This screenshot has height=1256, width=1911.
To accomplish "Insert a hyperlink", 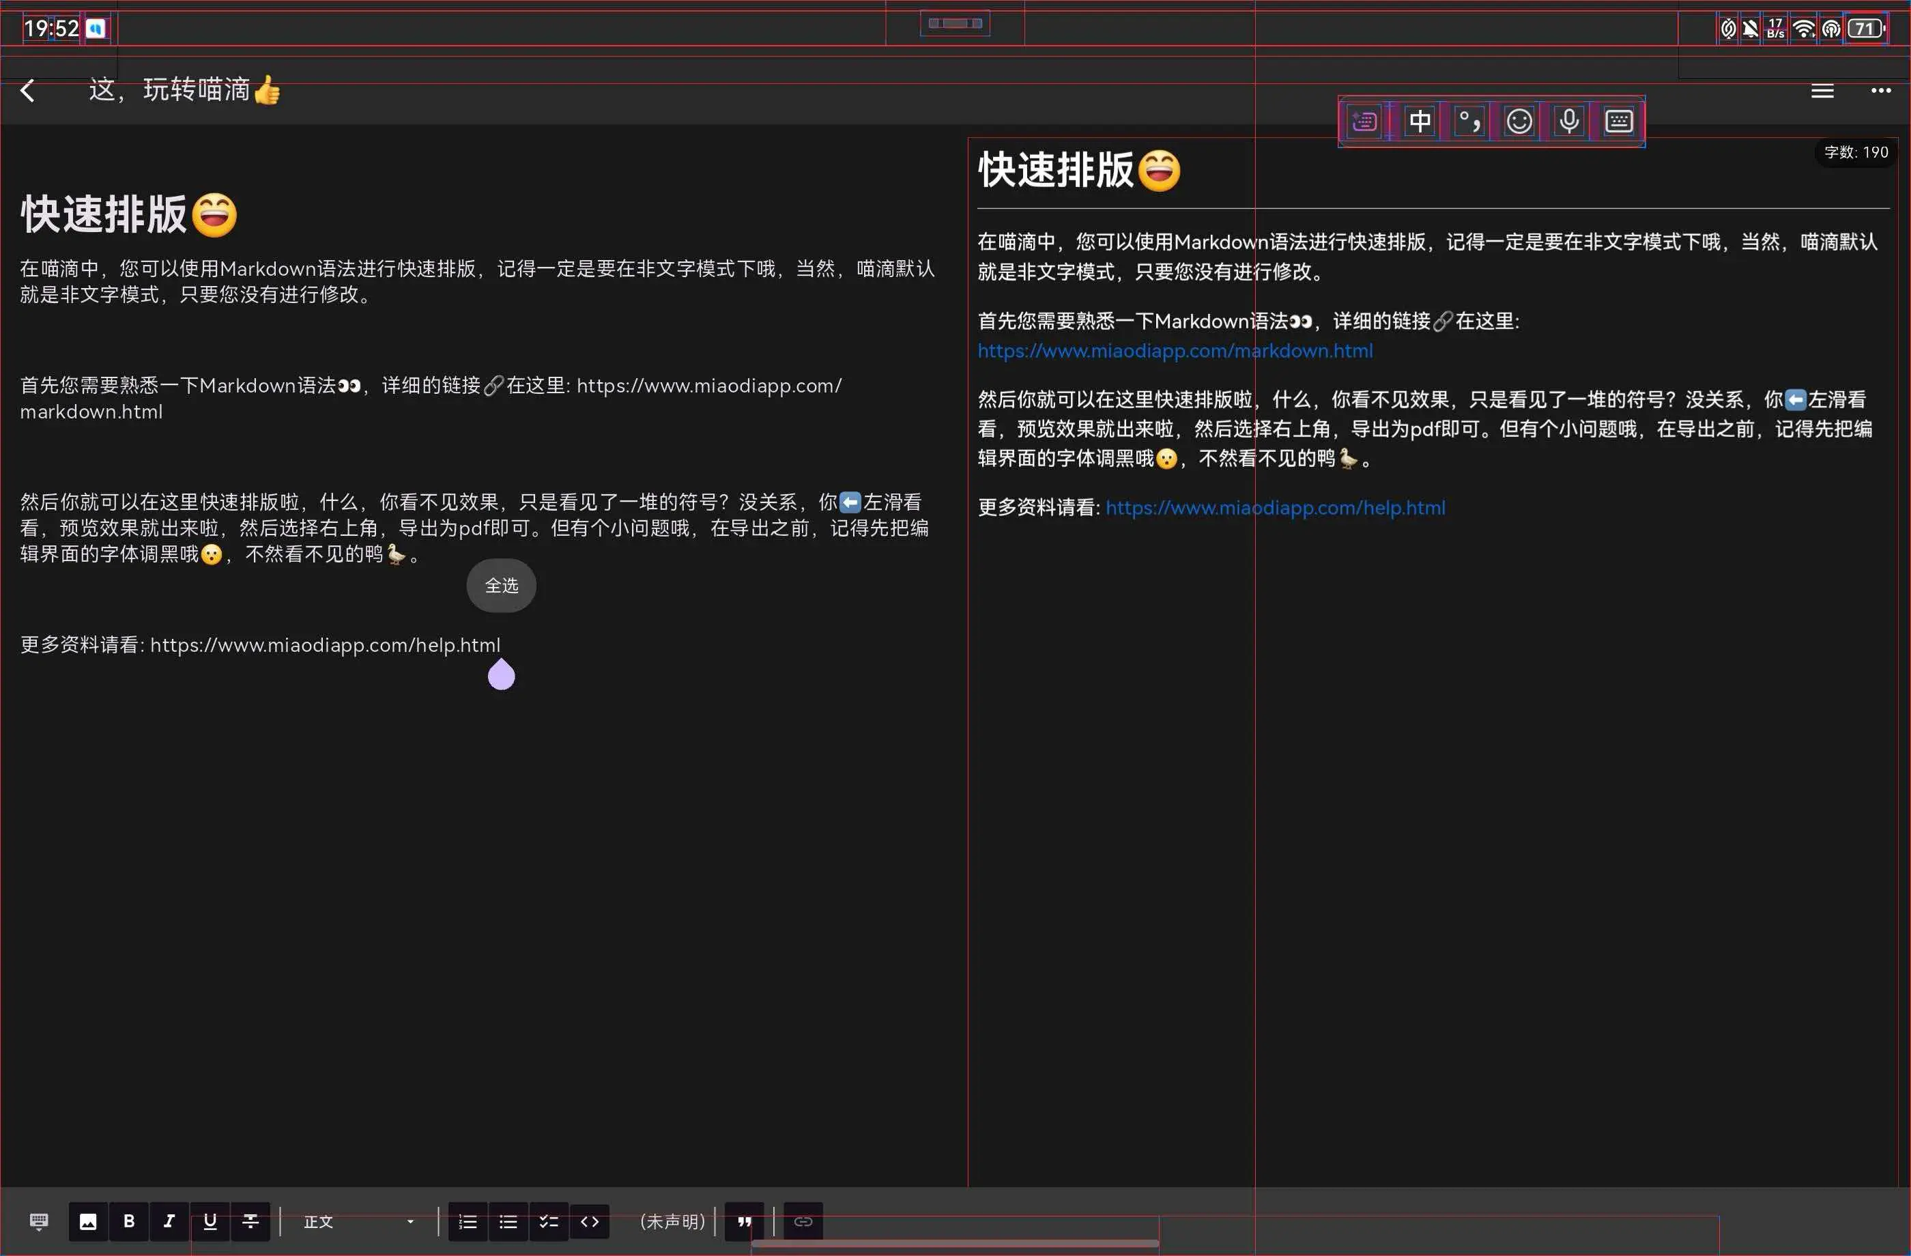I will tap(803, 1221).
